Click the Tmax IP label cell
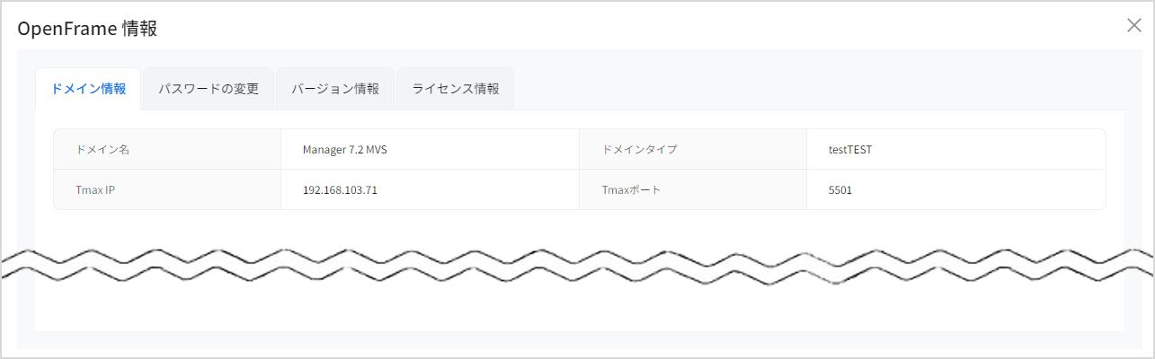 tap(95, 190)
